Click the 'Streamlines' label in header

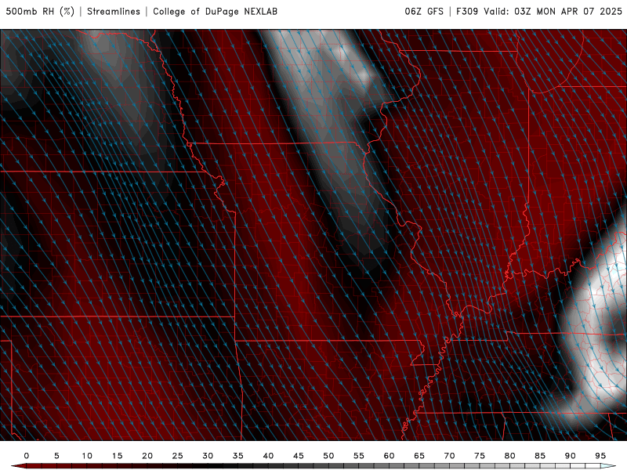pos(114,11)
